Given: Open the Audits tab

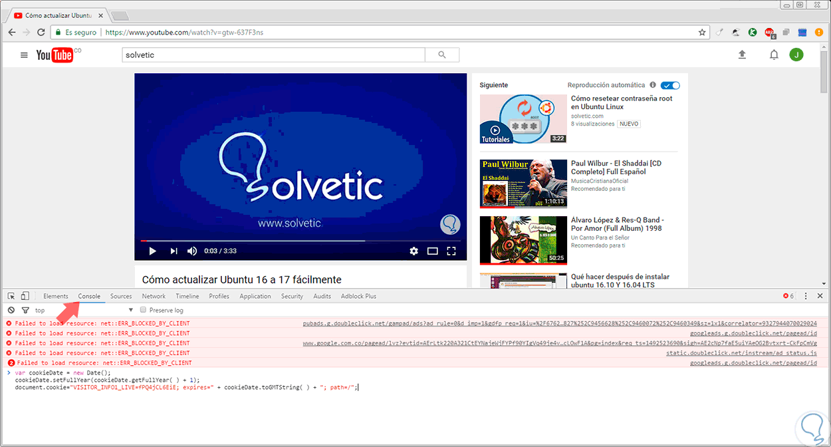Looking at the screenshot, I should click(322, 296).
